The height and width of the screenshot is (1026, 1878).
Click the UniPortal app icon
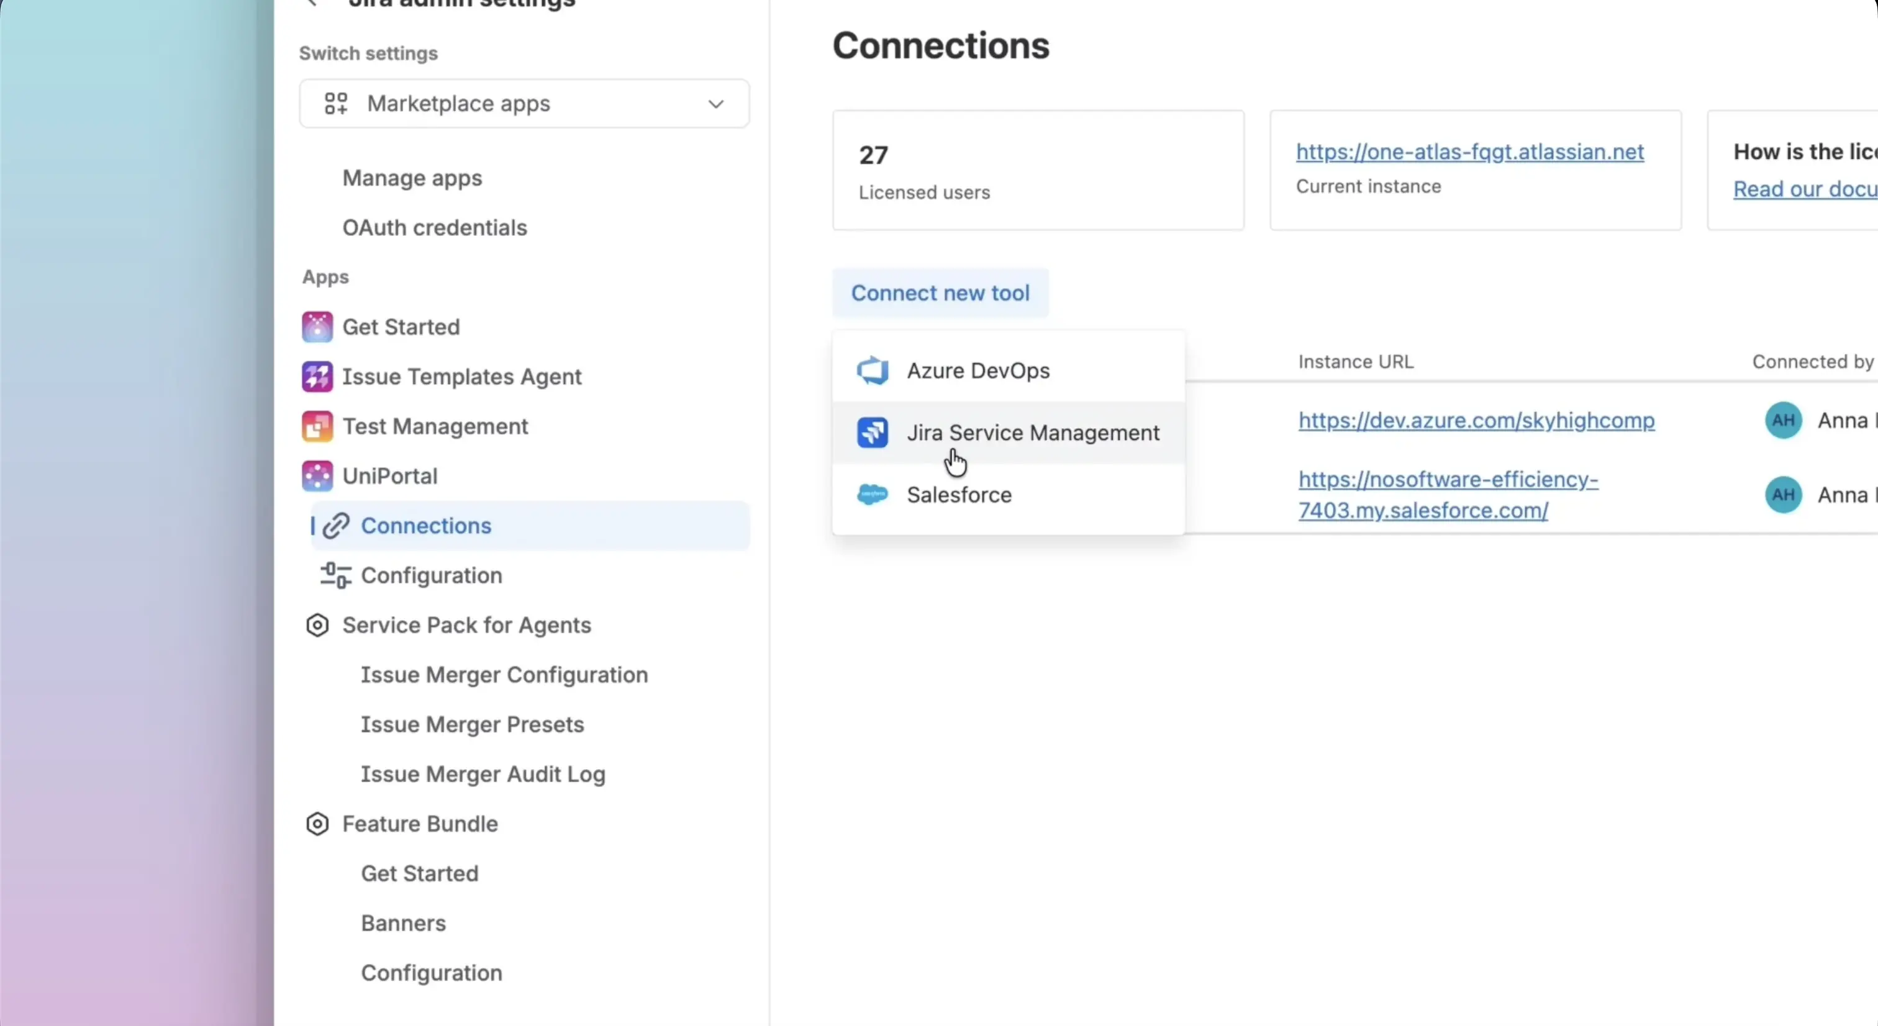coord(317,476)
